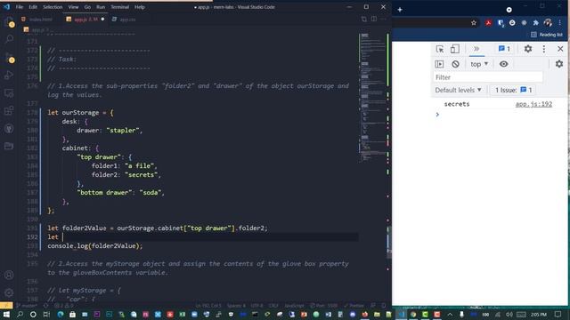The height and width of the screenshot is (320, 570).
Task: Open the Help menu in VS Code
Action: (140, 7)
